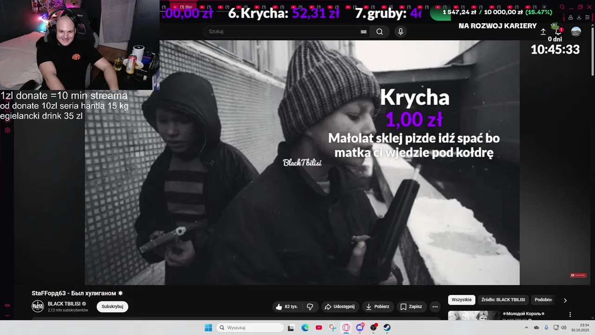Open Task View on the taskbar
Screen dimensions: 595x335
tap(291, 328)
